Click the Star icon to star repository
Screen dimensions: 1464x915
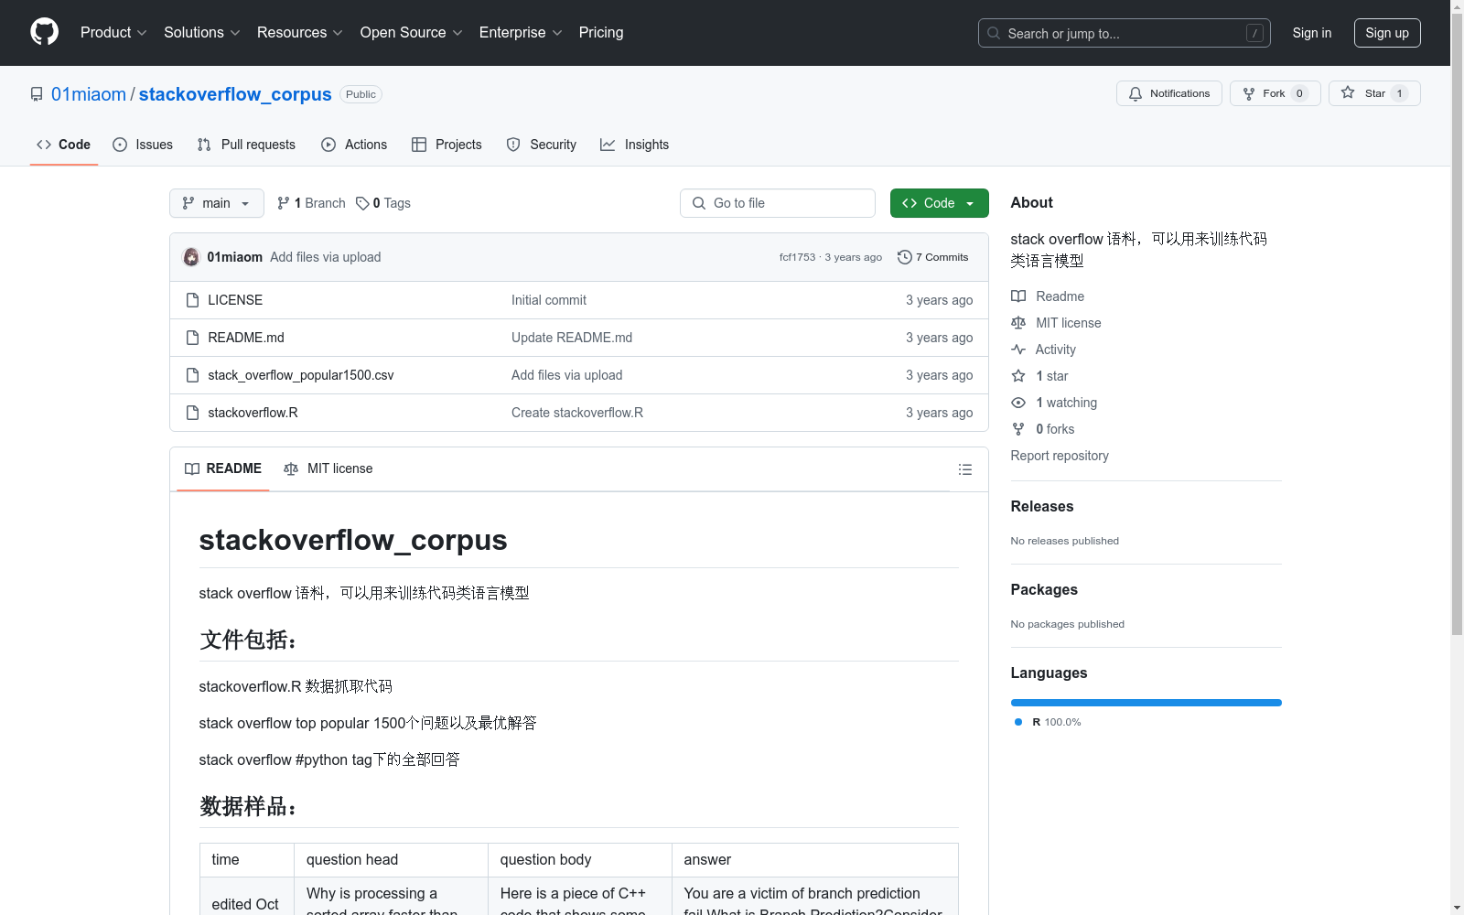(x=1348, y=92)
